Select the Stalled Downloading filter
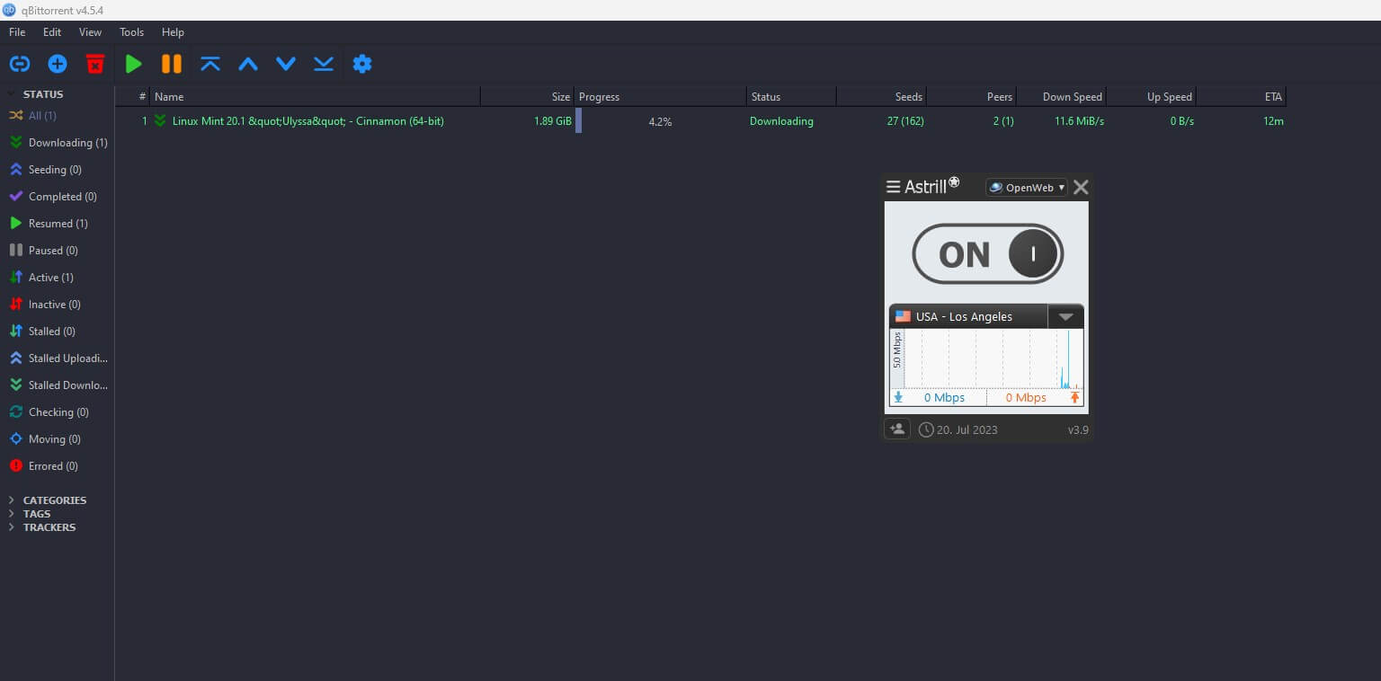The width and height of the screenshot is (1381, 681). pos(58,385)
